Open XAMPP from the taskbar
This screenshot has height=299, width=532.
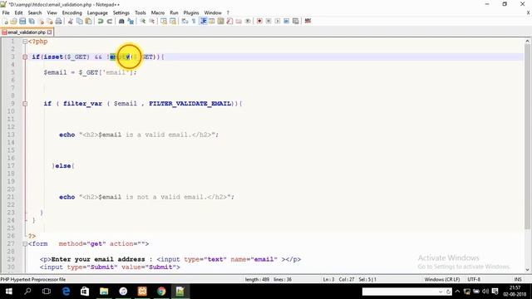coord(142,292)
